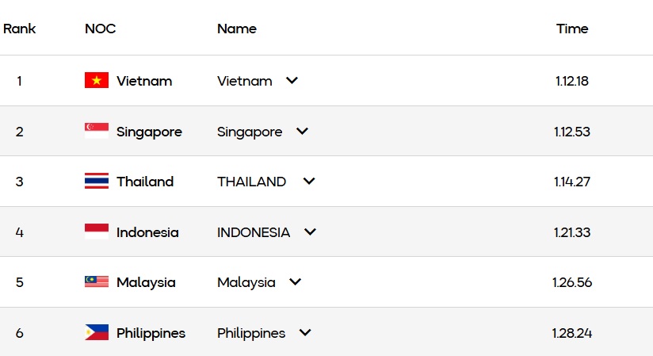
Task: Select the Philippines NOC label
Action: point(151,333)
